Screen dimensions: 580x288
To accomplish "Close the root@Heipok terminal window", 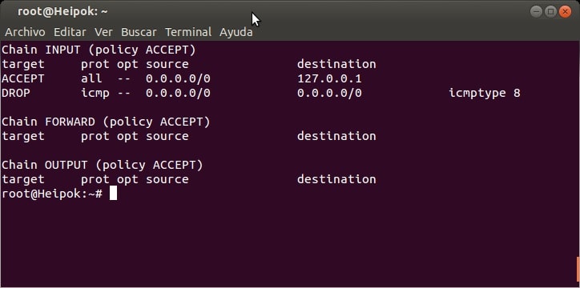I will click(x=565, y=12).
